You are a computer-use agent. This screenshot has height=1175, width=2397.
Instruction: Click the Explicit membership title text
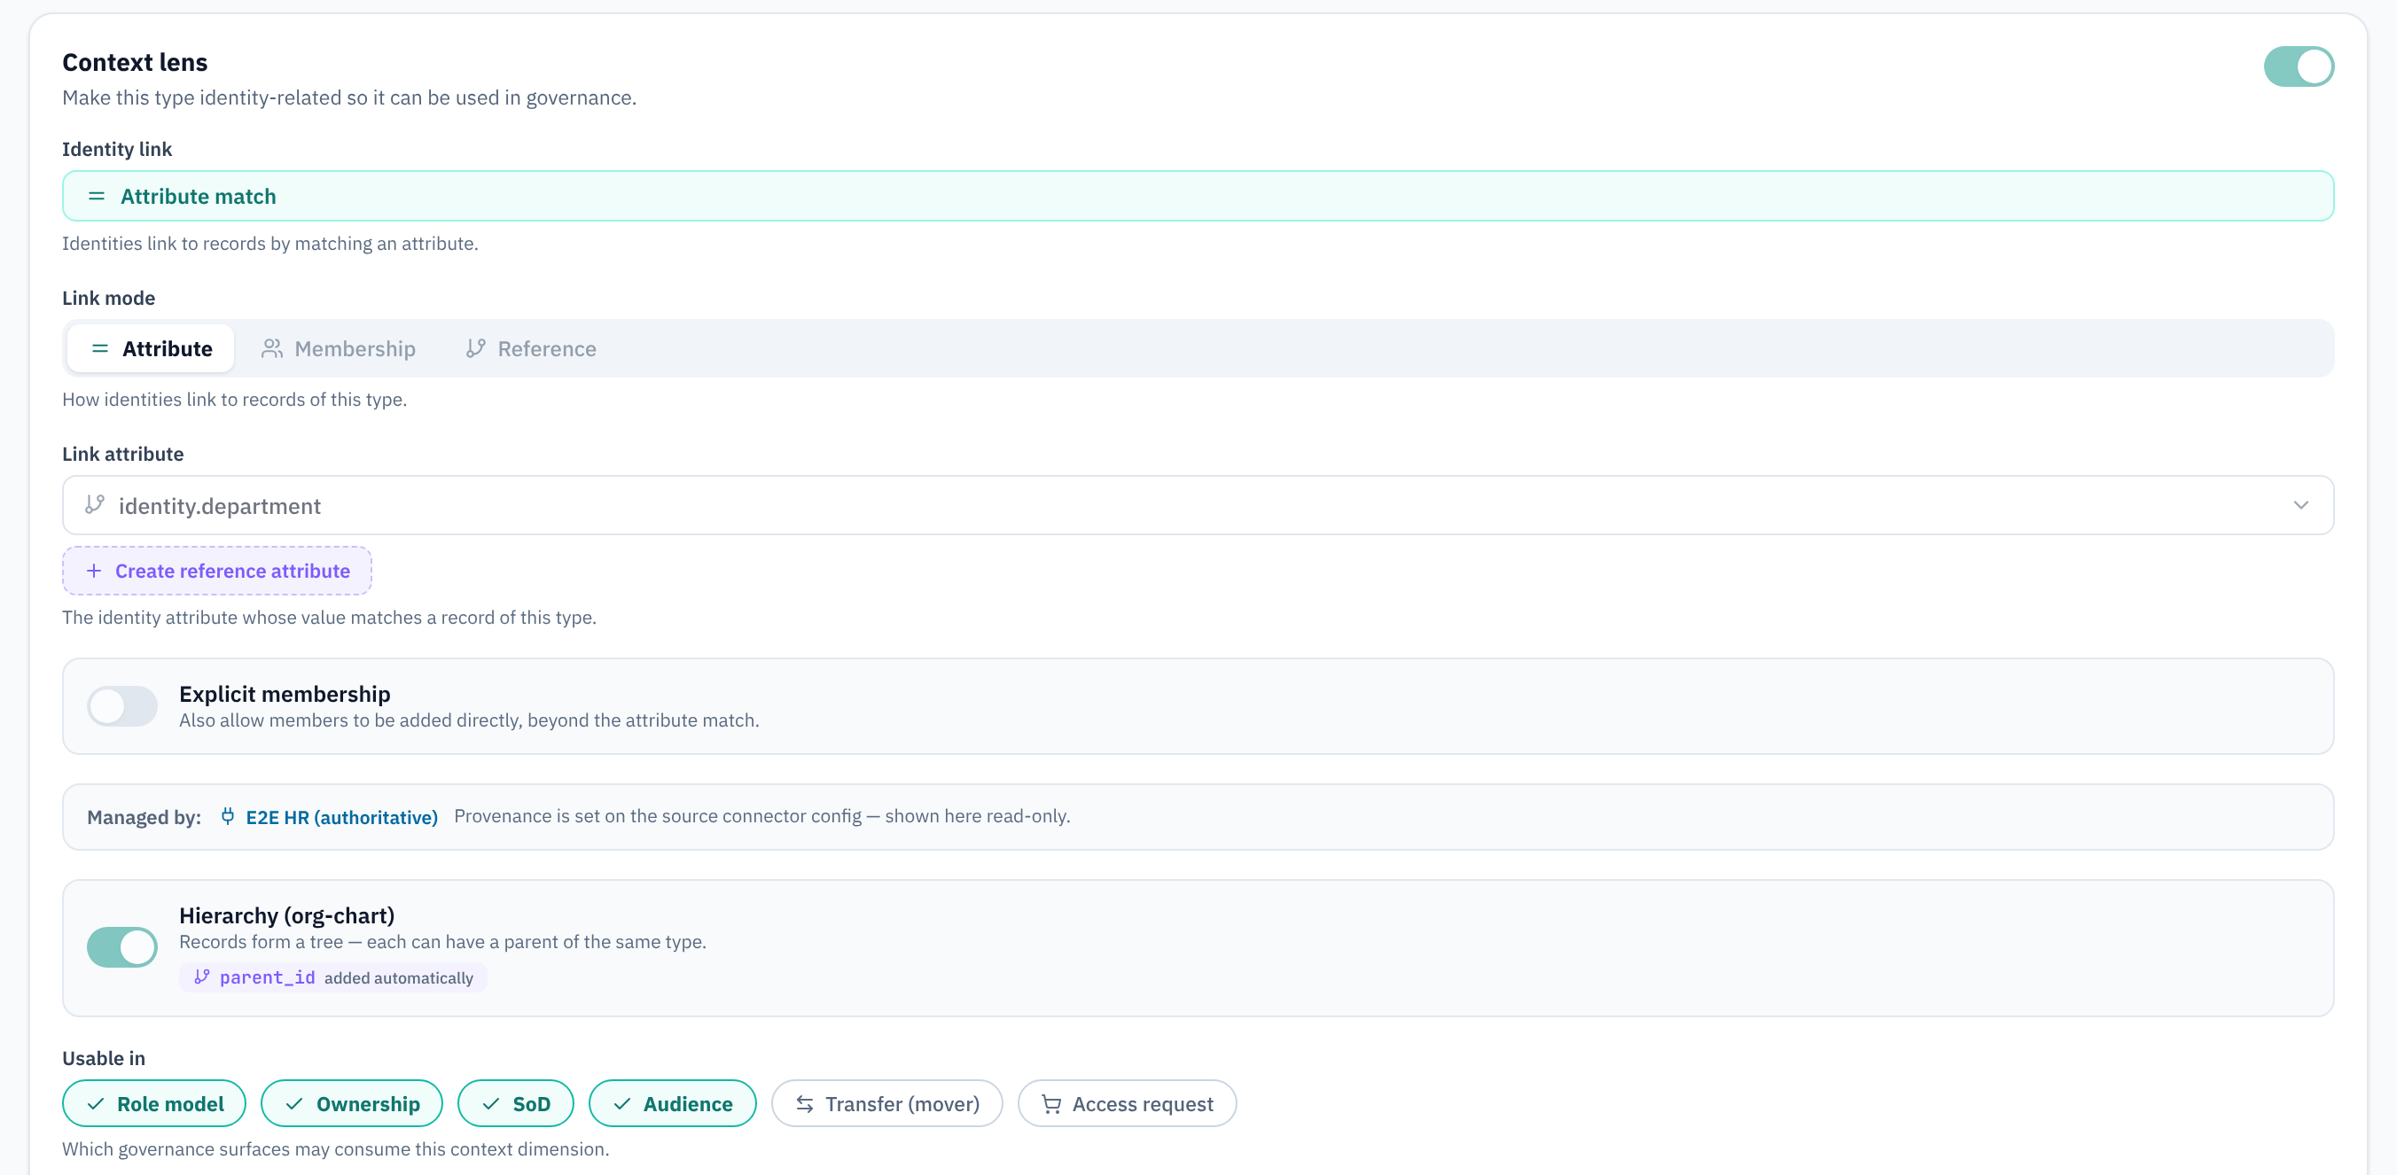point(285,694)
